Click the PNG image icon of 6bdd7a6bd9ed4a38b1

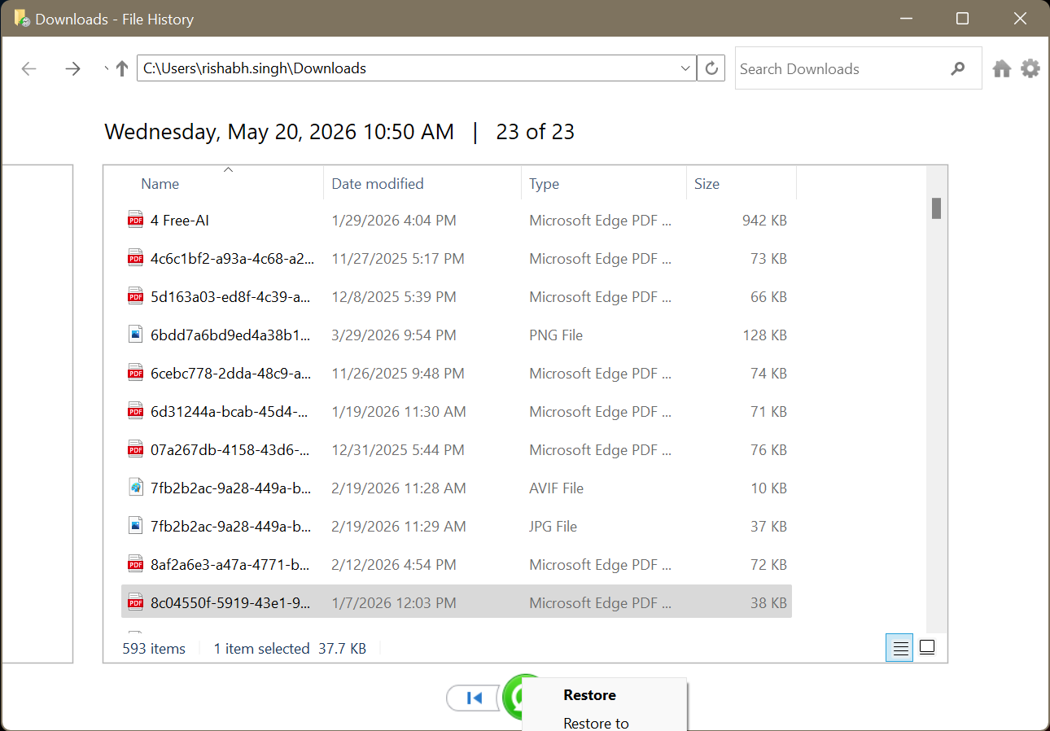tap(135, 335)
